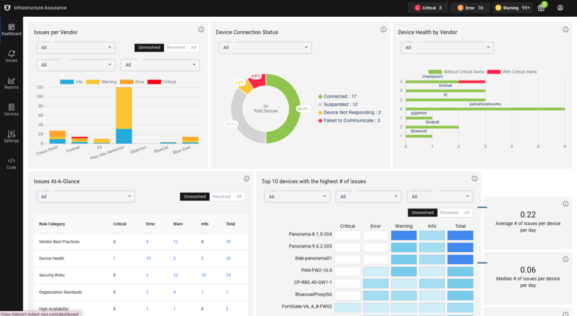Select Resolved in Top 10 devices panel
577x316 pixels.
449,213
